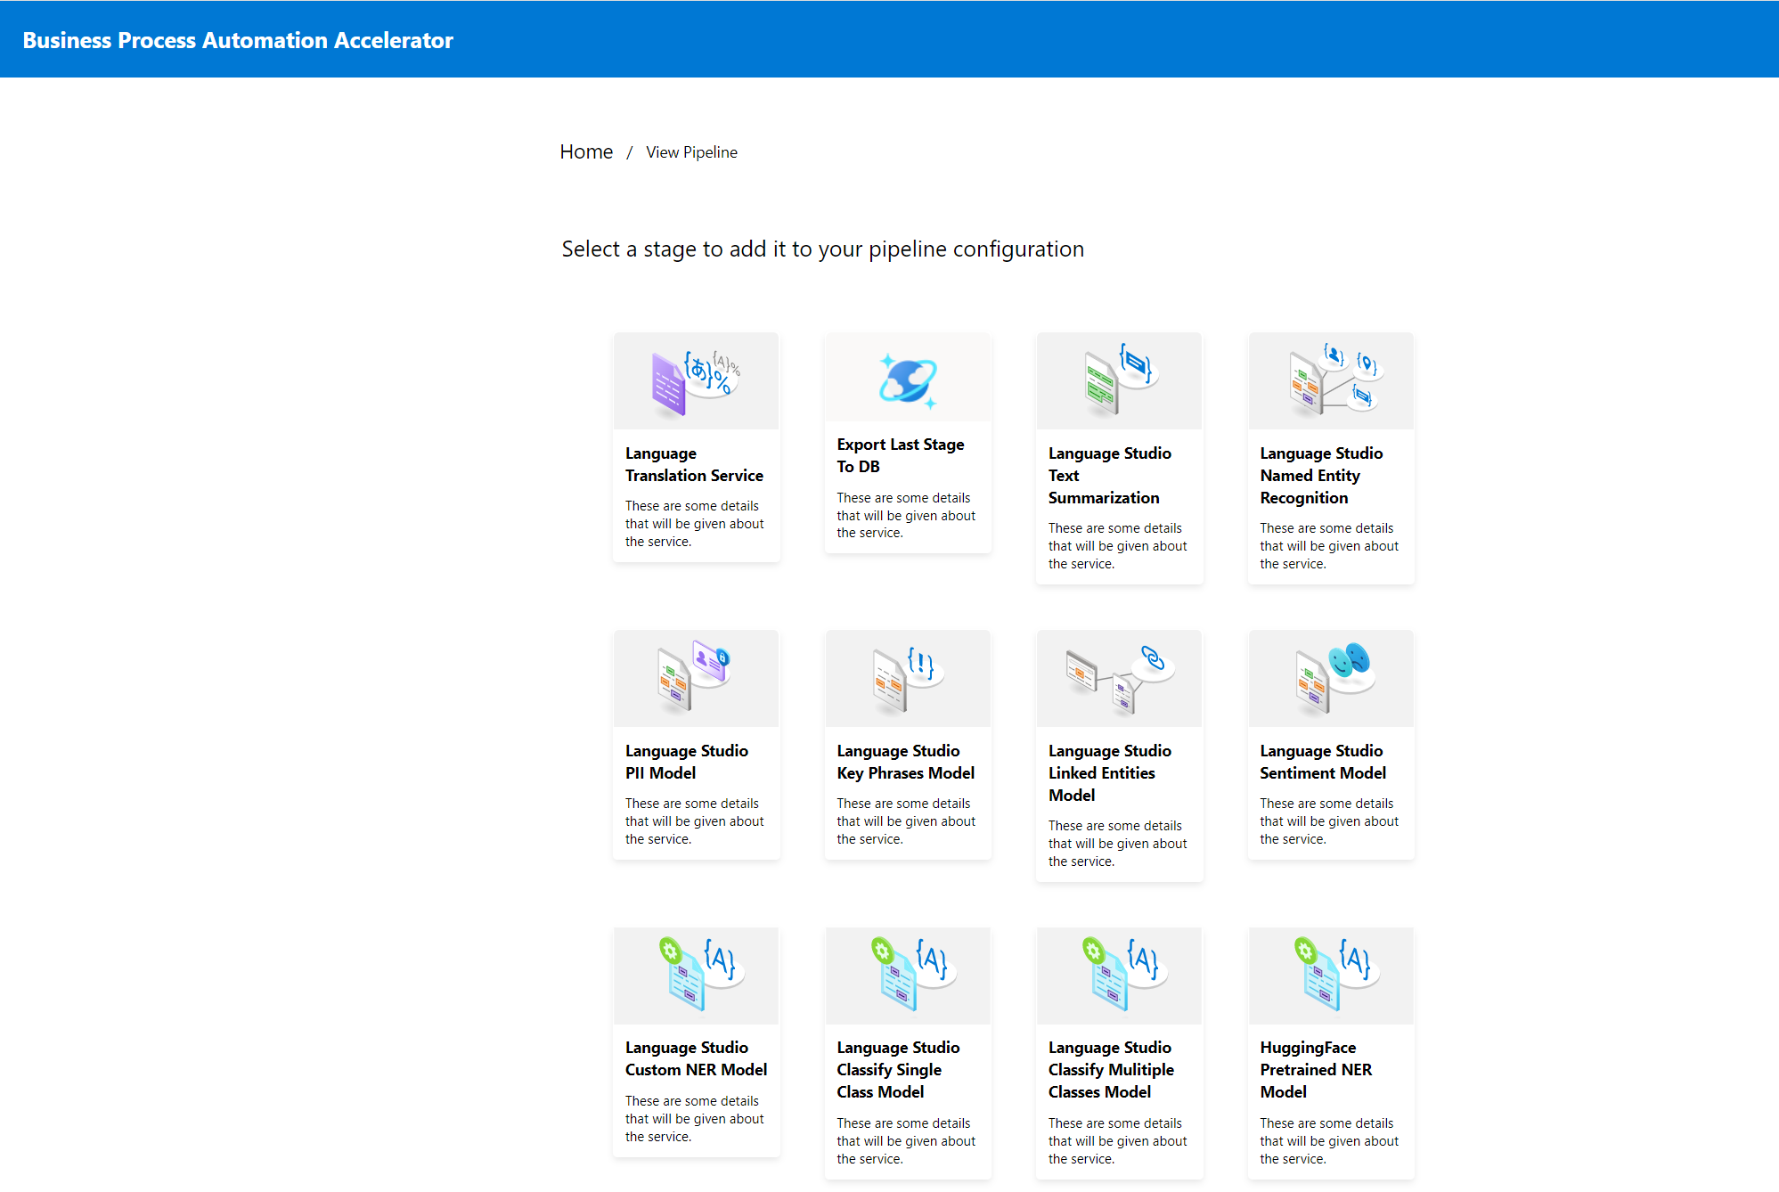The width and height of the screenshot is (1779, 1192).
Task: Choose the Linked Entities Model icon
Action: pyautogui.click(x=1119, y=679)
